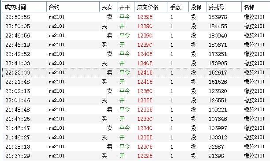Click the 名称 column header
The width and height of the screenshot is (270, 161).
[256, 7]
